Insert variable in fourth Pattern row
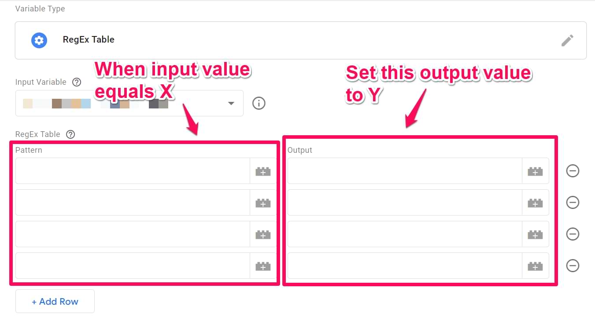595x317 pixels. pos(263,266)
